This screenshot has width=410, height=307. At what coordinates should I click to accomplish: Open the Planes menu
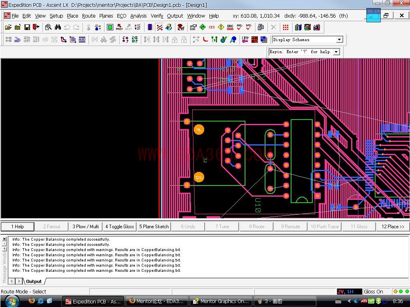(x=106, y=16)
